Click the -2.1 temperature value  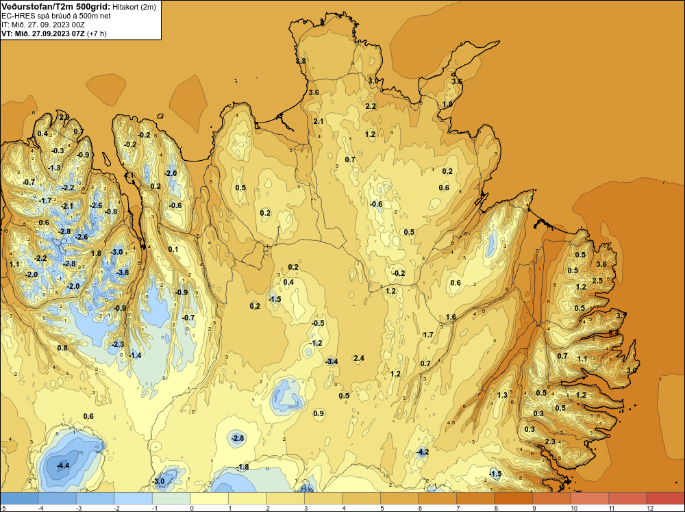pyautogui.click(x=67, y=206)
